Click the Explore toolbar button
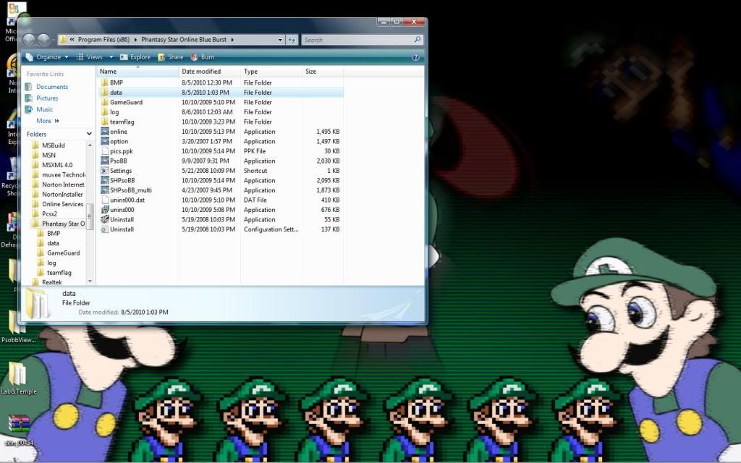 coord(135,57)
